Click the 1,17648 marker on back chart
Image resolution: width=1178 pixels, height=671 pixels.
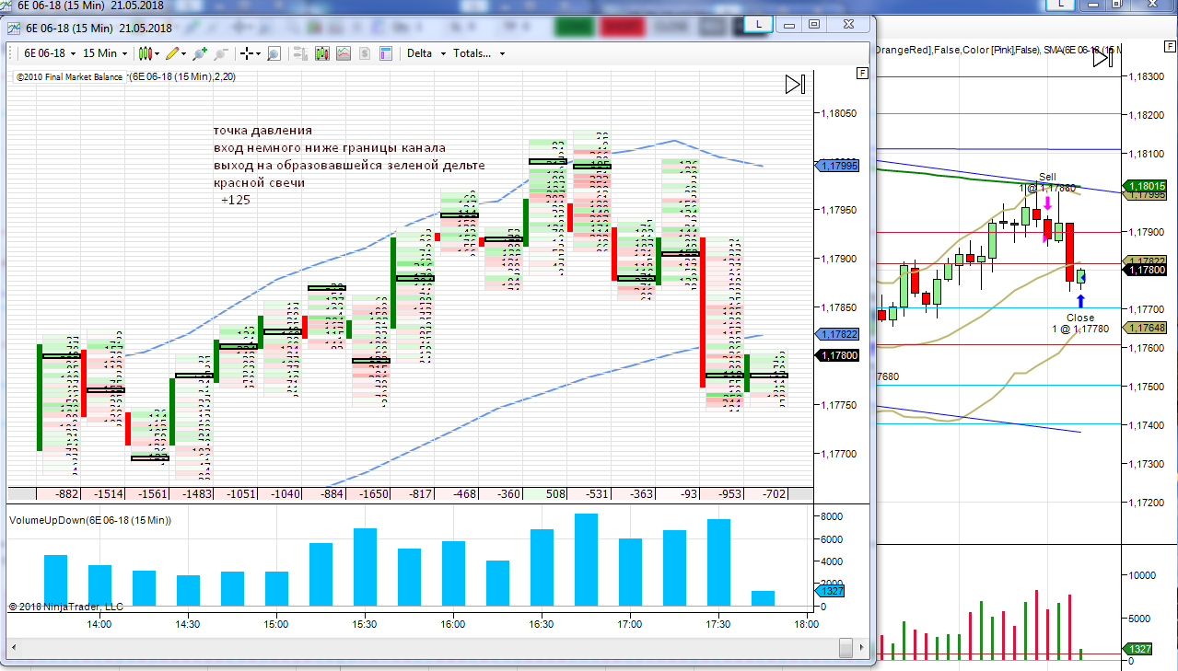(x=1146, y=328)
